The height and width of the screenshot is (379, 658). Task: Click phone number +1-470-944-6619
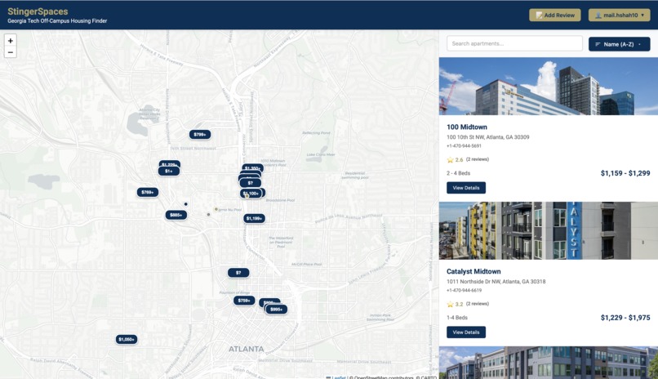point(464,290)
